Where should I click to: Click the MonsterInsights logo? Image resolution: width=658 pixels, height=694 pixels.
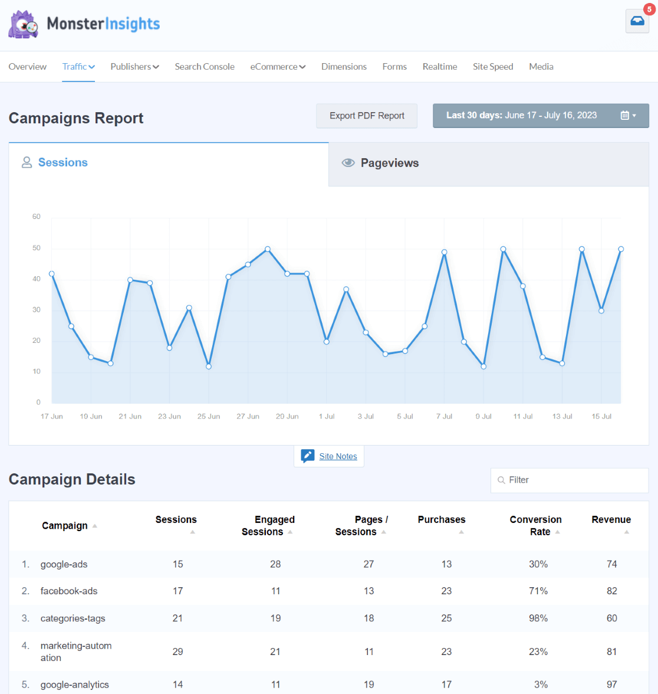(83, 24)
